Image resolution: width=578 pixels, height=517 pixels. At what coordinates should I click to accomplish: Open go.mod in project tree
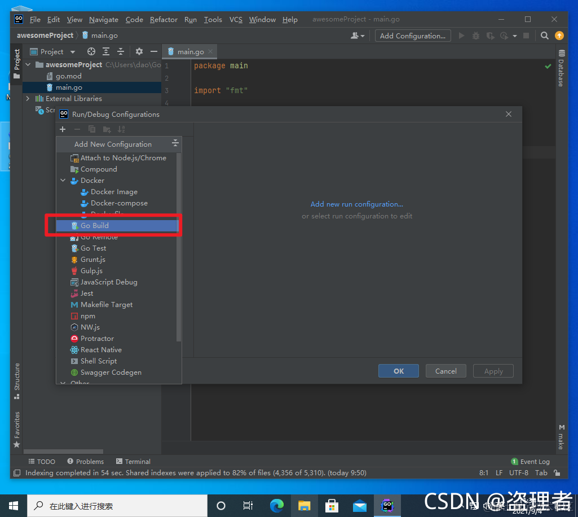coord(64,76)
